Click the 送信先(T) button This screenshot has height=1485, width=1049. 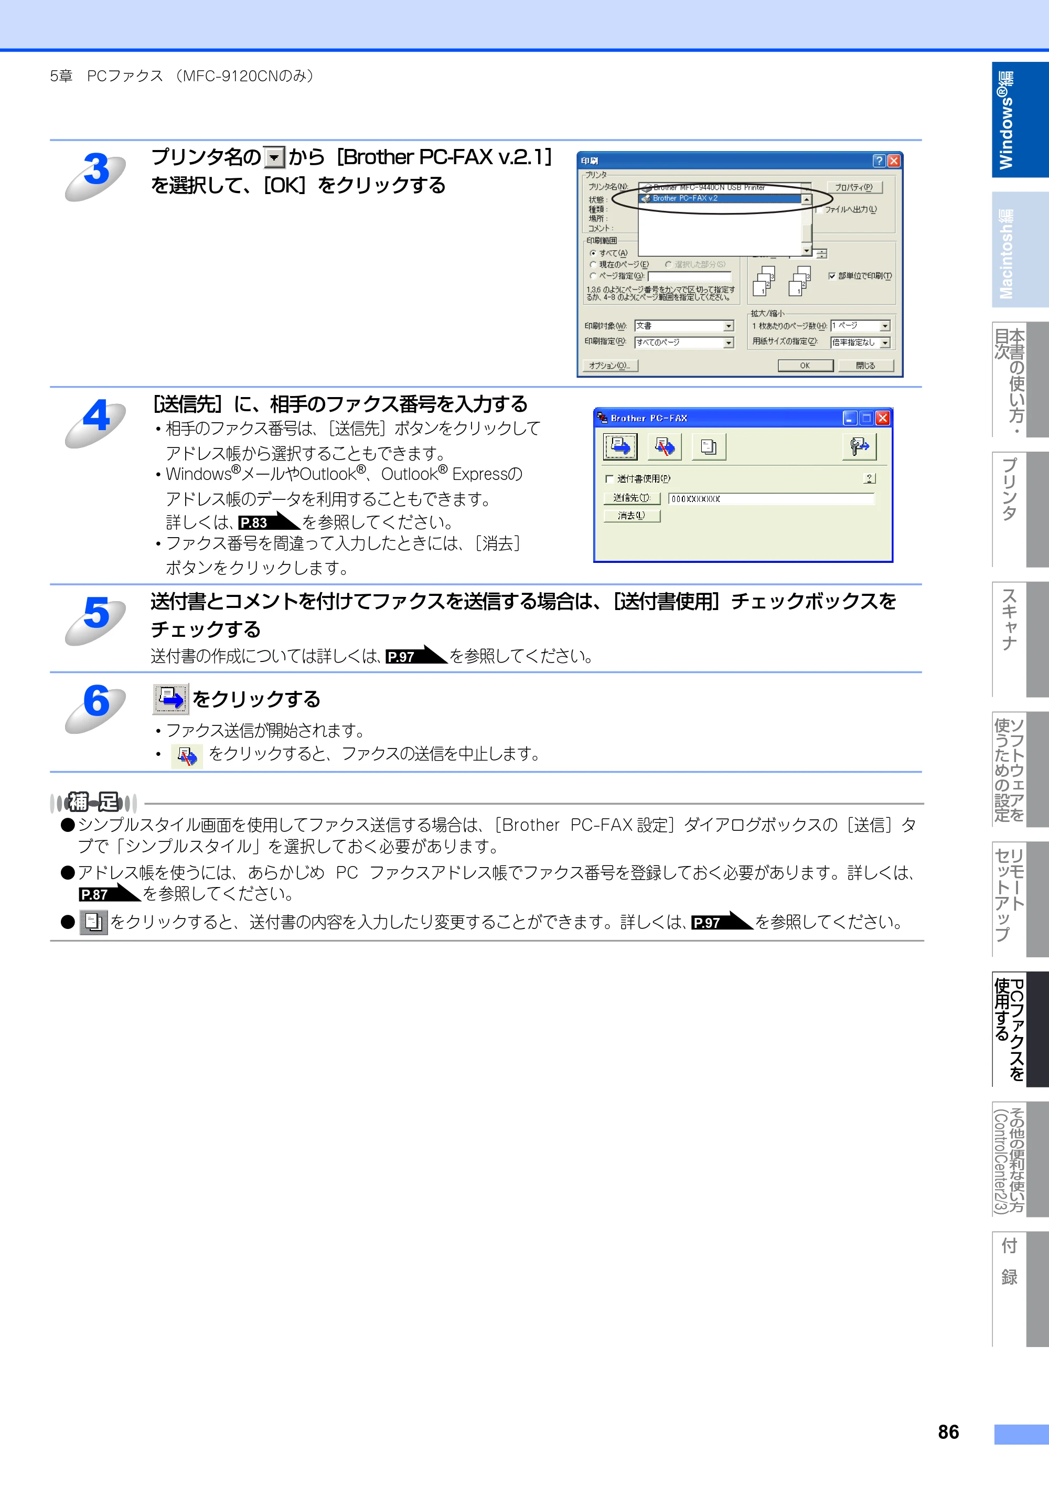pyautogui.click(x=632, y=499)
